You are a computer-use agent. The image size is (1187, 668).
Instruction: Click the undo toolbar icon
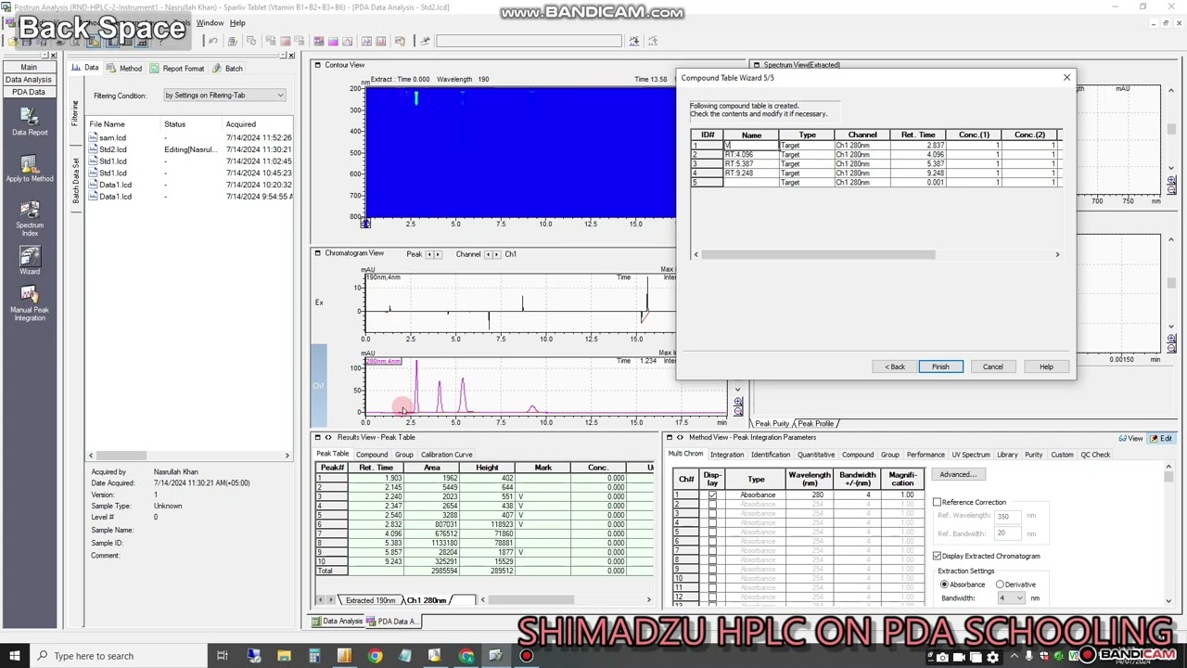(213, 41)
